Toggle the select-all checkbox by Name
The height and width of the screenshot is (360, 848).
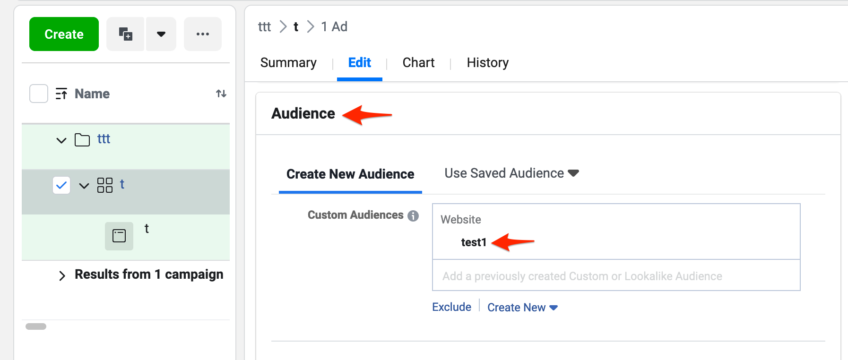[x=39, y=94]
